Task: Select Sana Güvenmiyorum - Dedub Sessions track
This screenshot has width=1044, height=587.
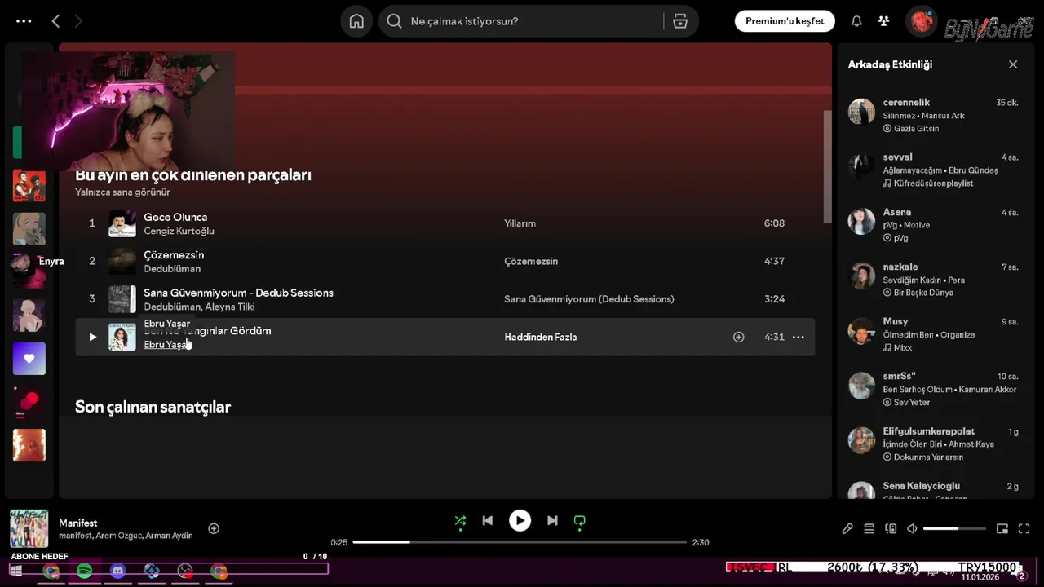Action: (238, 293)
